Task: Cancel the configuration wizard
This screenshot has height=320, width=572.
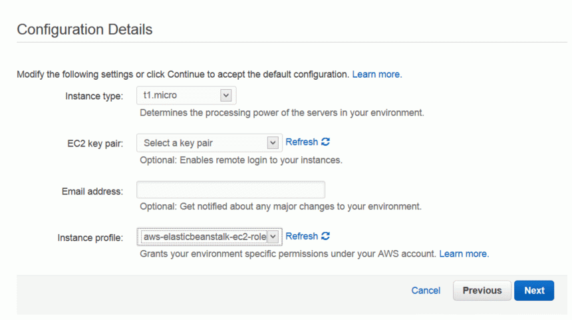Action: point(426,291)
